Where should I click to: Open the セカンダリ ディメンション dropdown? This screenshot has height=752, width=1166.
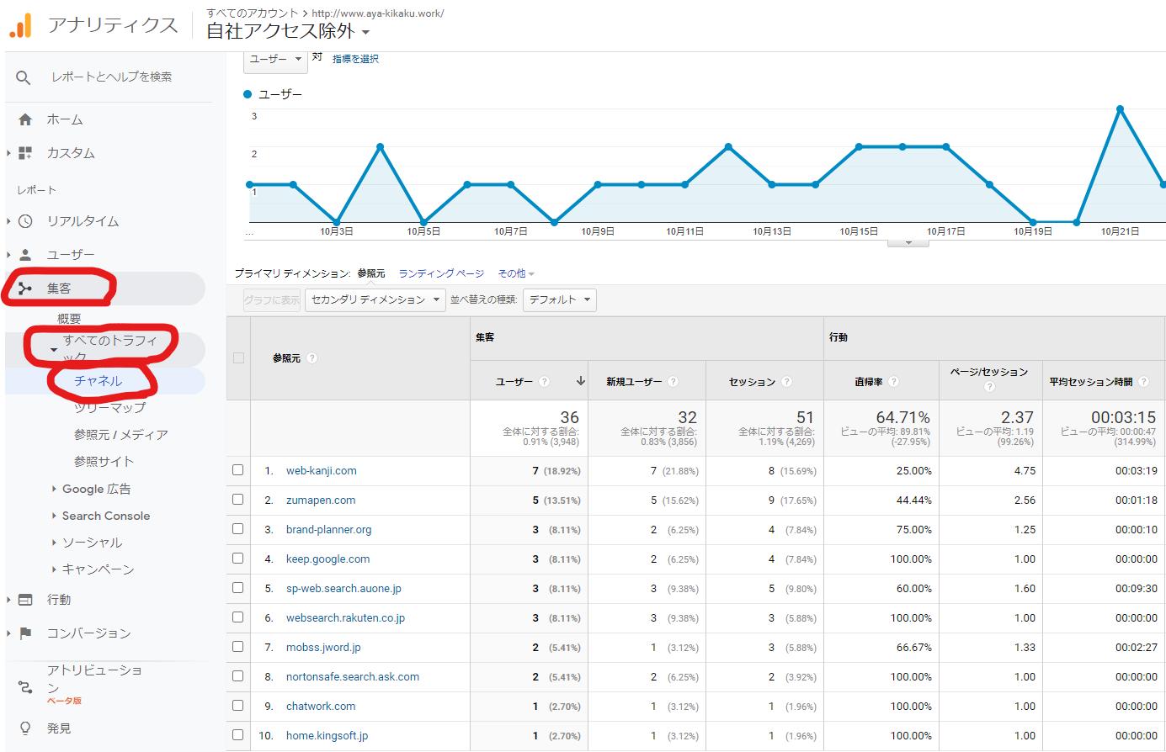375,300
